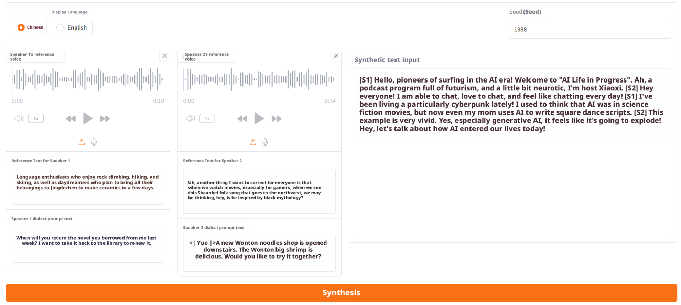This screenshot has width=681, height=305.
Task: Rewind Speaker 2's reference audio
Action: point(242,119)
